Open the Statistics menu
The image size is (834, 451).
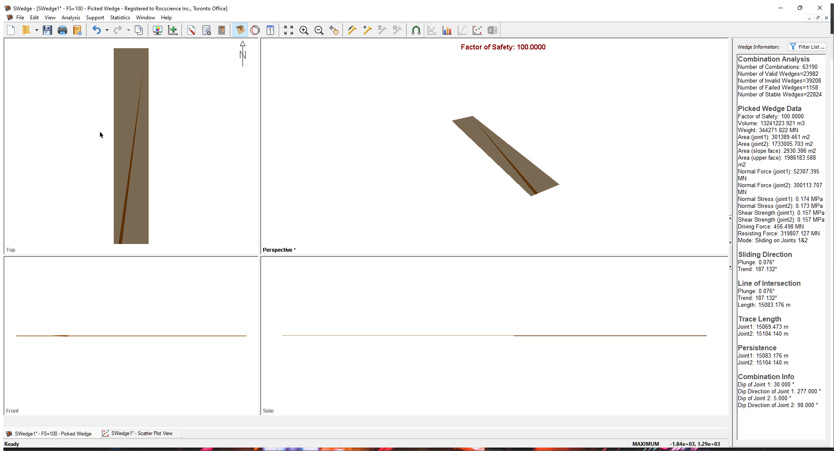pyautogui.click(x=120, y=18)
